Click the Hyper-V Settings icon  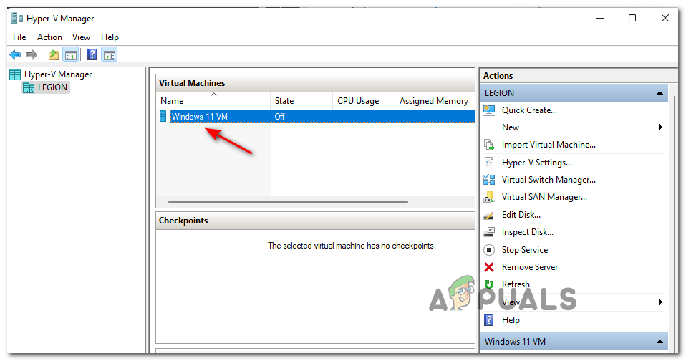click(489, 163)
